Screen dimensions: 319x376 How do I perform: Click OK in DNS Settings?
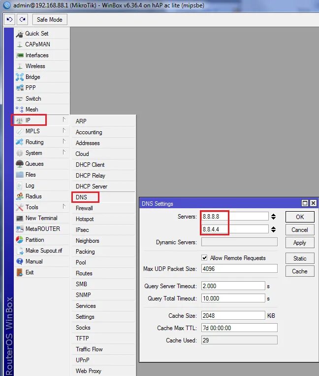point(300,217)
